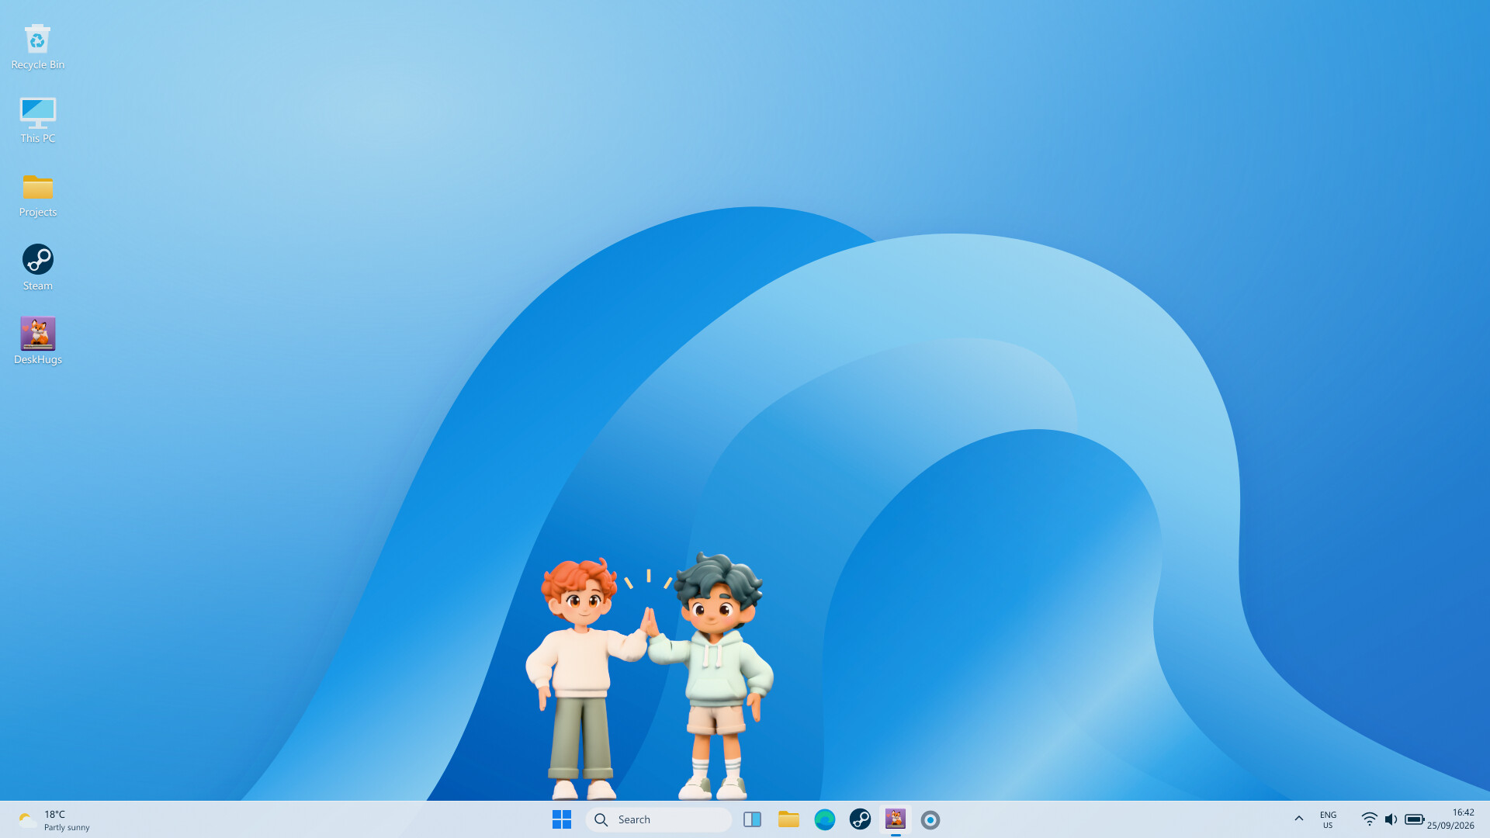Select the Projects folder on desktop
Screen dimensions: 1490x838
point(37,194)
